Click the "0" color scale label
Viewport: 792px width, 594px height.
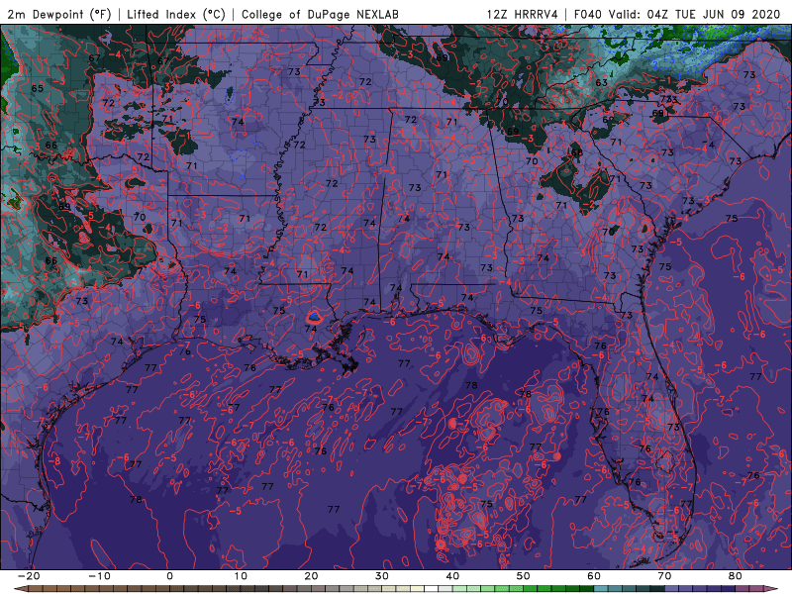169,576
